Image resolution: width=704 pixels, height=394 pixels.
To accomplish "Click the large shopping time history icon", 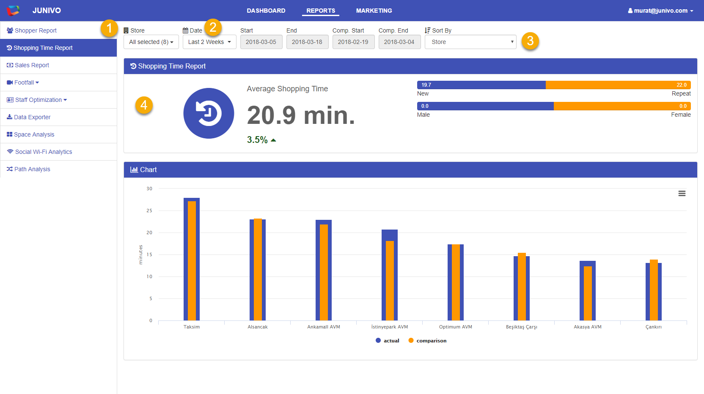I will point(209,113).
